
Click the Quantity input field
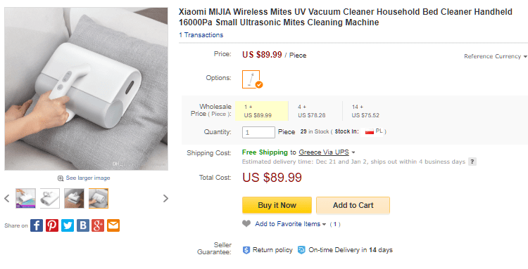[258, 132]
